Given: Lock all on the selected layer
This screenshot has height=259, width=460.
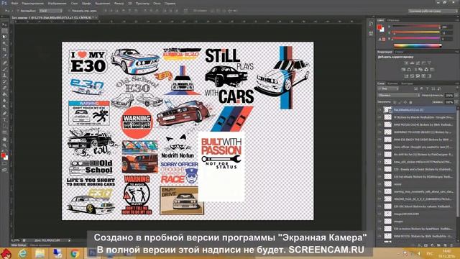Looking at the screenshot, I should [x=410, y=102].
